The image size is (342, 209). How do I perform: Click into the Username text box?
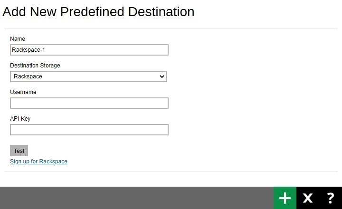point(89,103)
